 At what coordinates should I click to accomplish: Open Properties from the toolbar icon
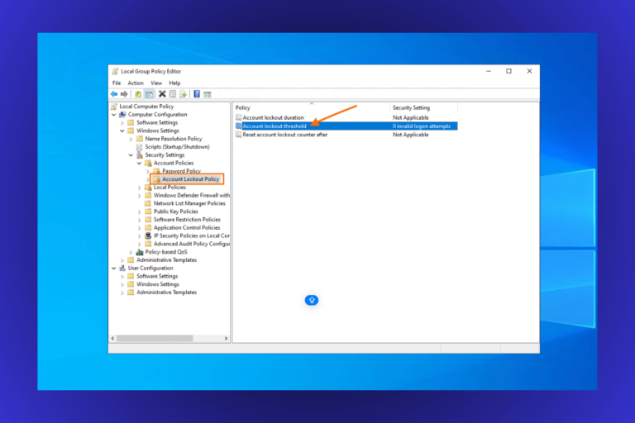pyautogui.click(x=173, y=94)
